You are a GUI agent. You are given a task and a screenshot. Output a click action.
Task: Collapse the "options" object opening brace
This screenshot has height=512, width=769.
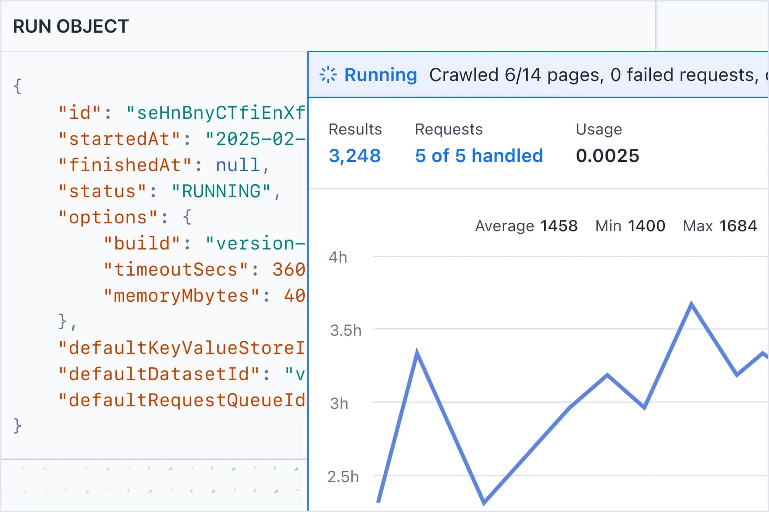point(187,217)
